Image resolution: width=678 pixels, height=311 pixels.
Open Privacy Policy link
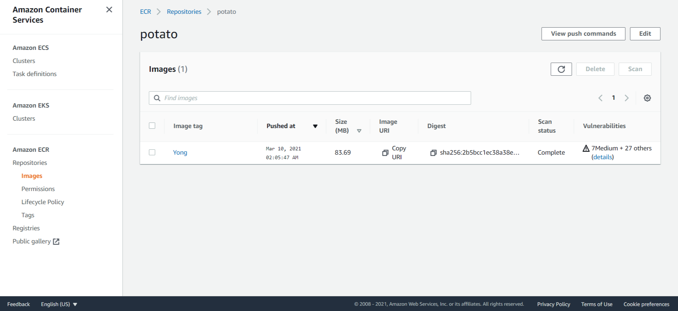click(x=553, y=304)
